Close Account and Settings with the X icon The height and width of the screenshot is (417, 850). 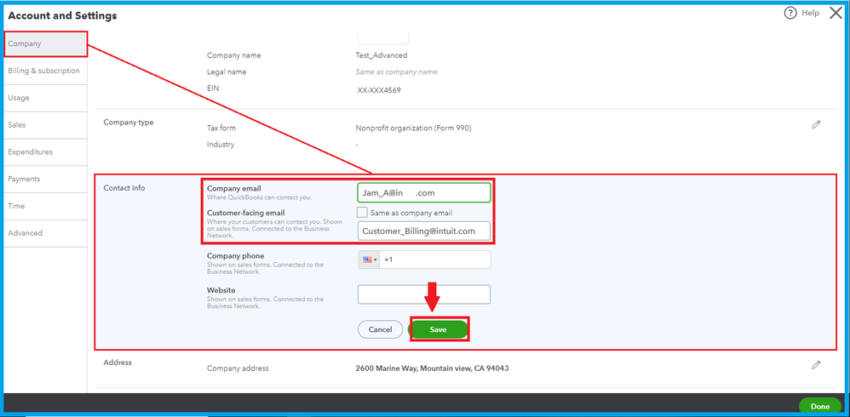(836, 13)
